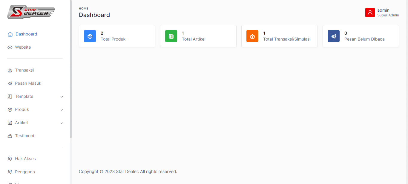The height and width of the screenshot is (184, 408).
Task: Click the red admin avatar icon
Action: [370, 13]
